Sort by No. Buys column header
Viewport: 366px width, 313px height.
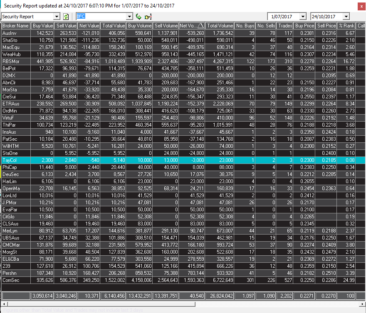point(245,26)
